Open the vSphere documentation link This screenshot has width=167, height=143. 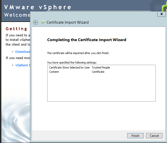tap(23, 65)
